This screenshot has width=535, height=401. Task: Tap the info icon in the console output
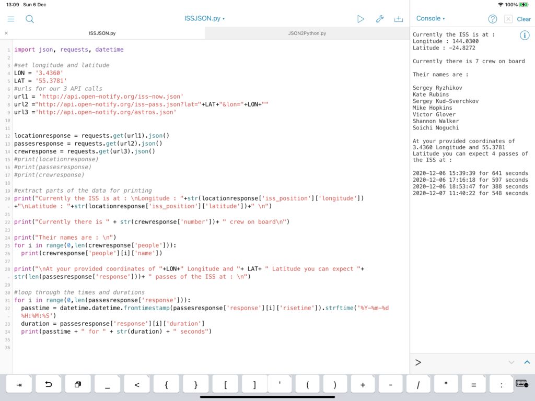pyautogui.click(x=525, y=35)
